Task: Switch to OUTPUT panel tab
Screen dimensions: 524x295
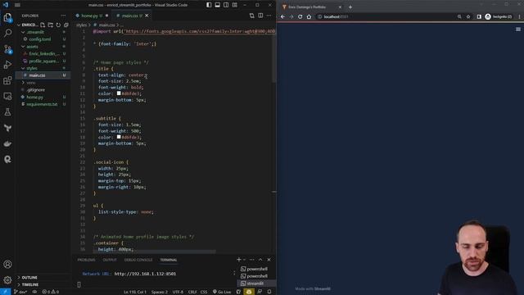Action: point(110,260)
